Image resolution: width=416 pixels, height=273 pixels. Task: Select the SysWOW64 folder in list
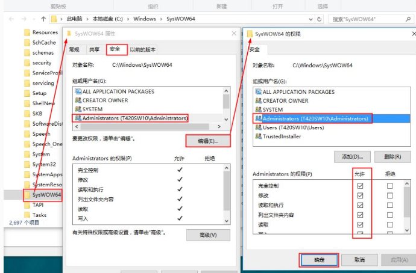point(42,195)
